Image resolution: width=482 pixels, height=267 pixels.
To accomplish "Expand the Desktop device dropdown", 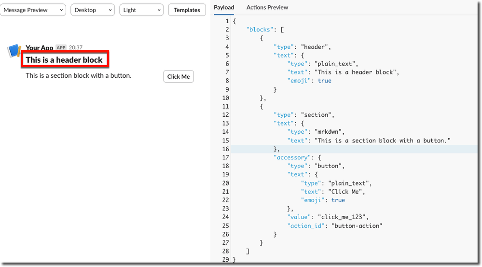I will 92,10.
